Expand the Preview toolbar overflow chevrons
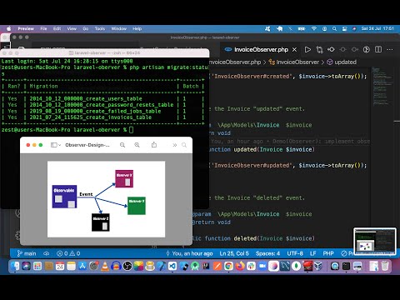The height and width of the screenshot is (300, 400). [174, 145]
